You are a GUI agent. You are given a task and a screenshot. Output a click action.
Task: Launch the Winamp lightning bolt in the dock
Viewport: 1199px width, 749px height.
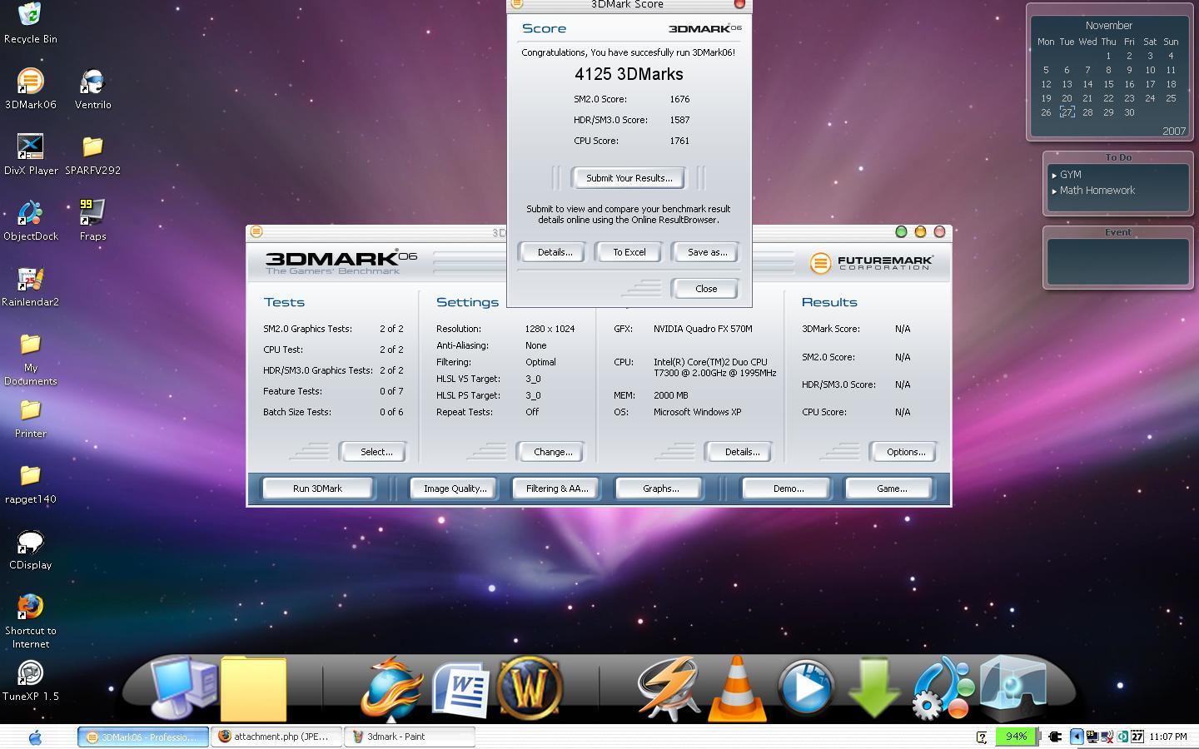click(x=667, y=688)
